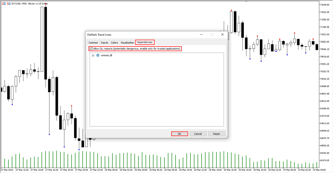
Task: Switch to the Visualization tab
Action: pos(127,43)
